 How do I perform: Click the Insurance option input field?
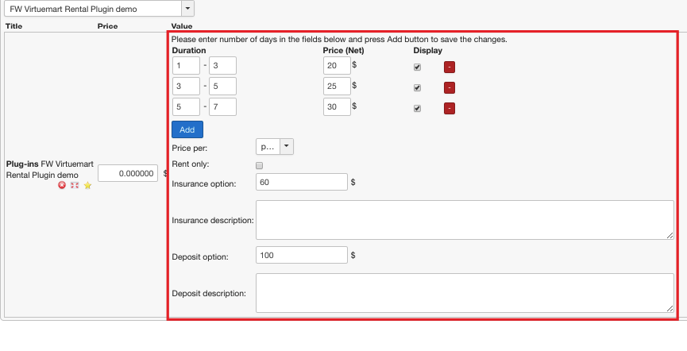tap(302, 183)
